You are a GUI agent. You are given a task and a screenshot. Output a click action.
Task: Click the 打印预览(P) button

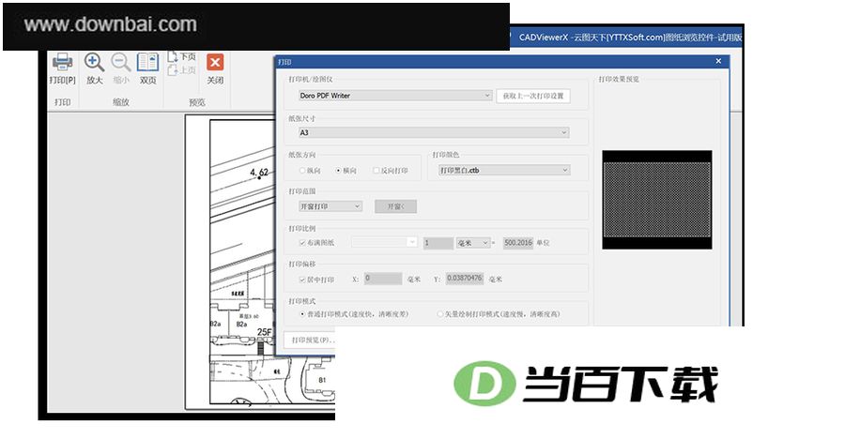click(312, 340)
